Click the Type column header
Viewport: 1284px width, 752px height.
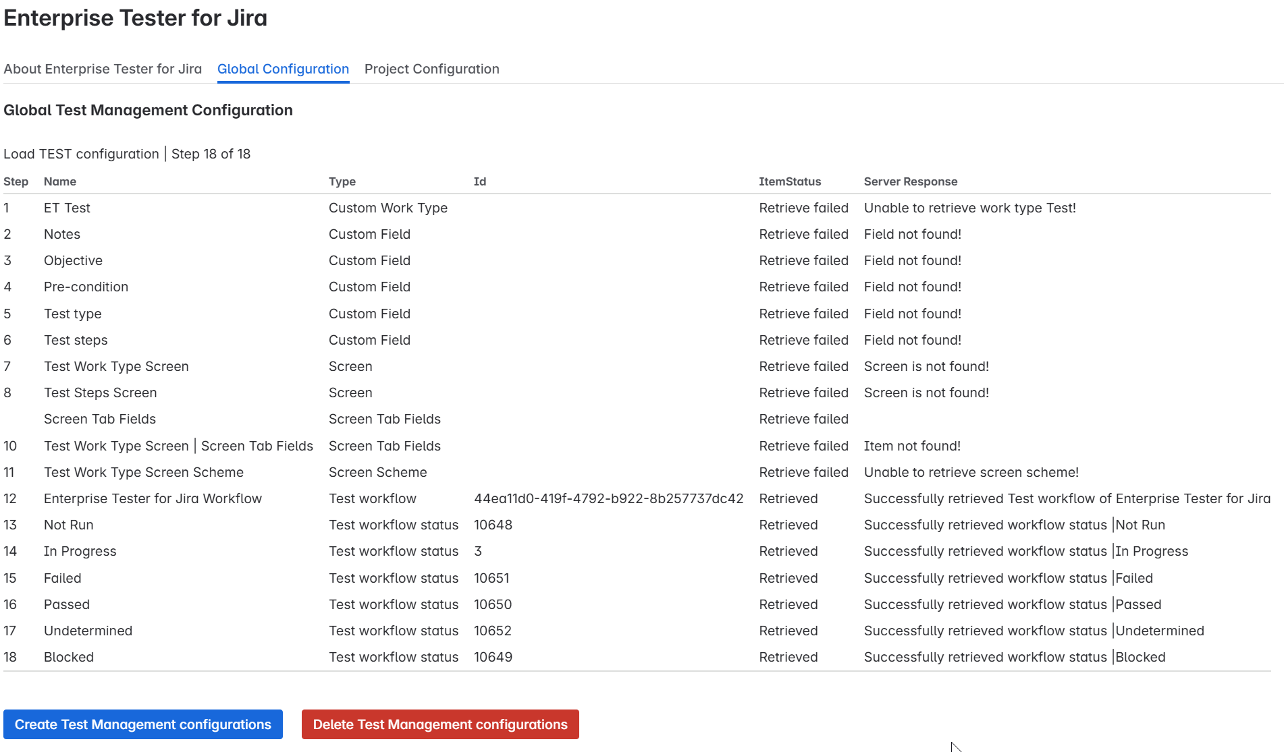342,181
